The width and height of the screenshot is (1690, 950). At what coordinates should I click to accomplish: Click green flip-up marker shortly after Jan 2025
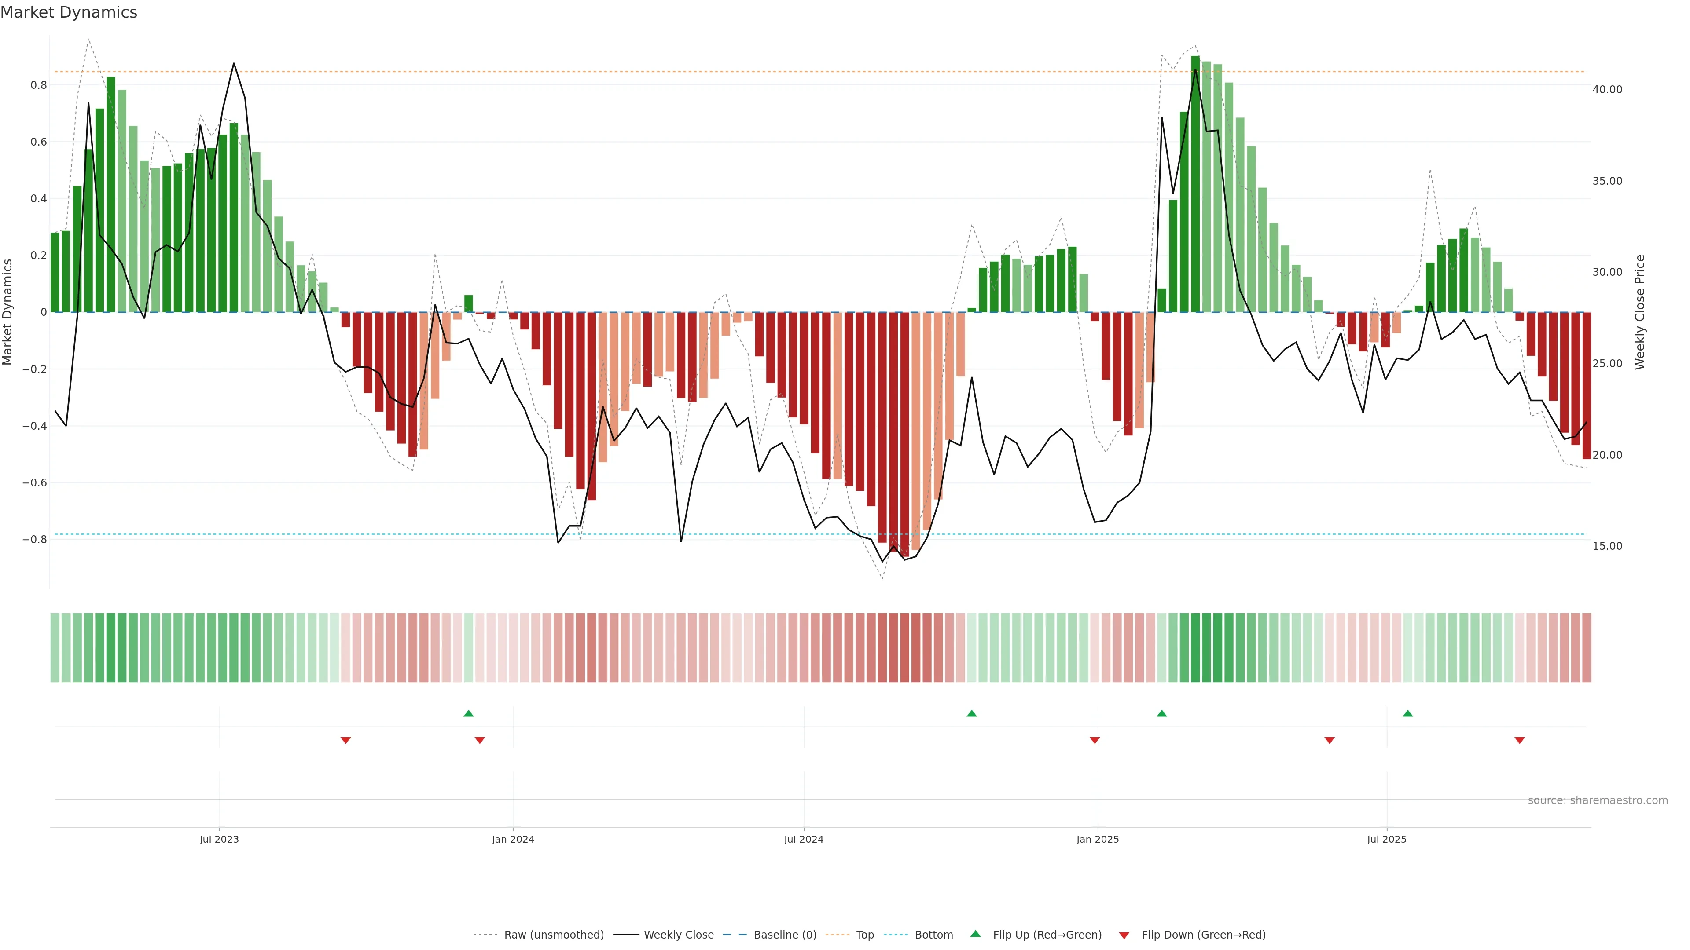pyautogui.click(x=1162, y=713)
